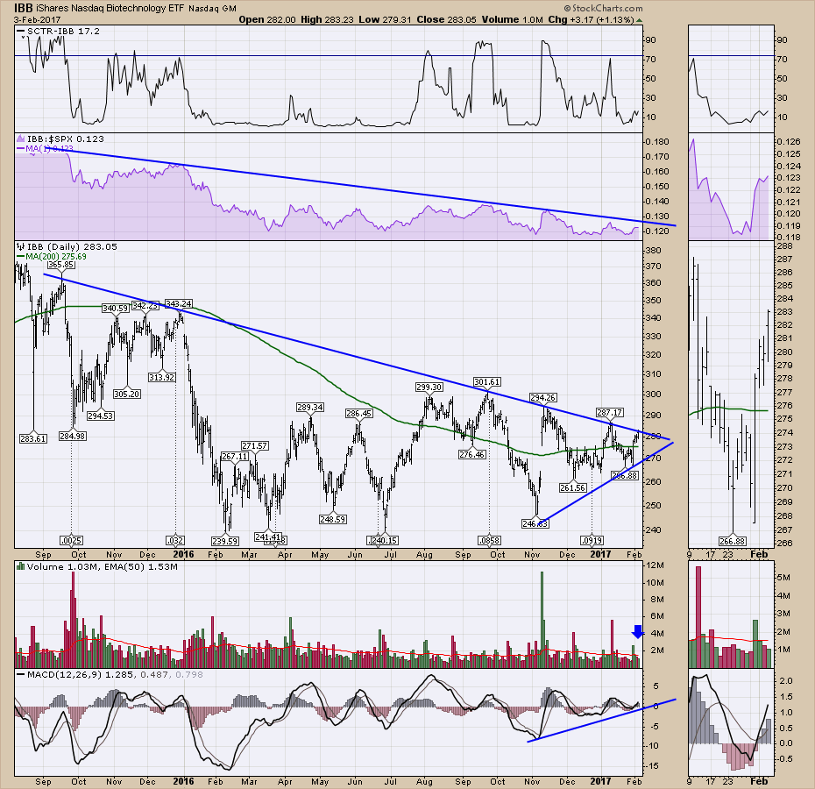Screen dimensions: 815x789
Task: Click the 343.24 peak price label
Action: [179, 303]
